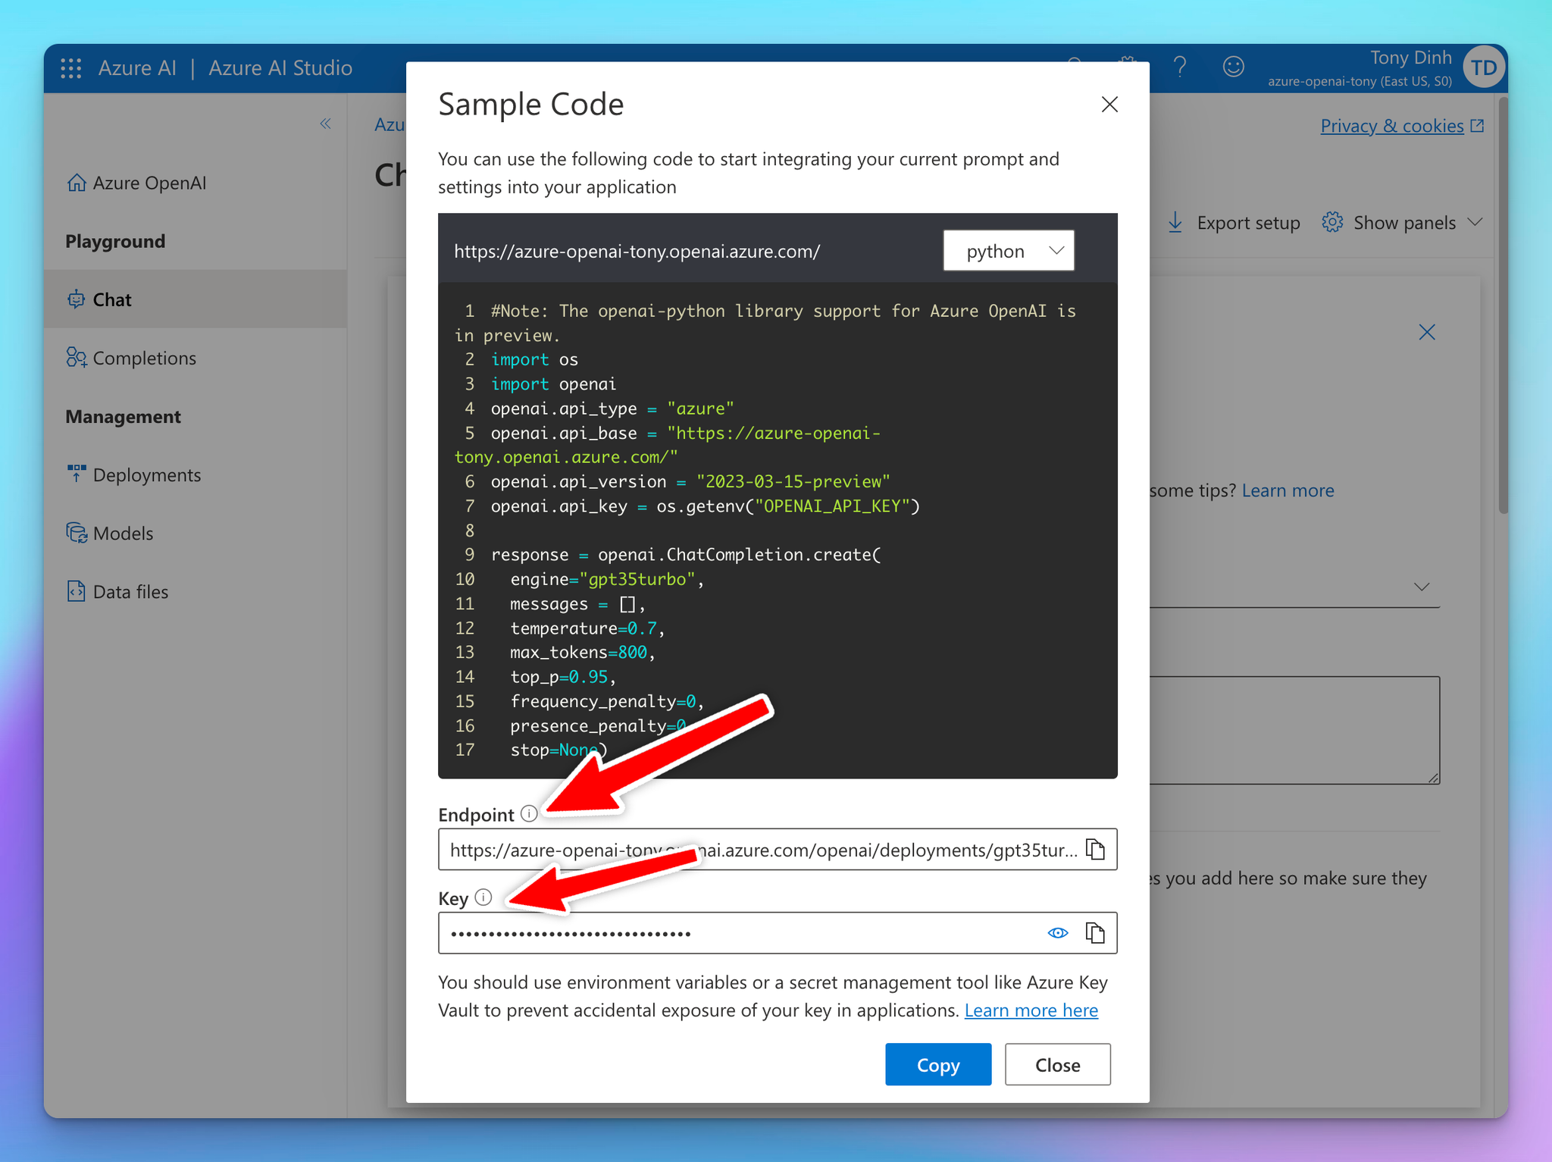1552x1162 pixels.
Task: Select Azure OpenAI in the sidebar
Action: [149, 182]
